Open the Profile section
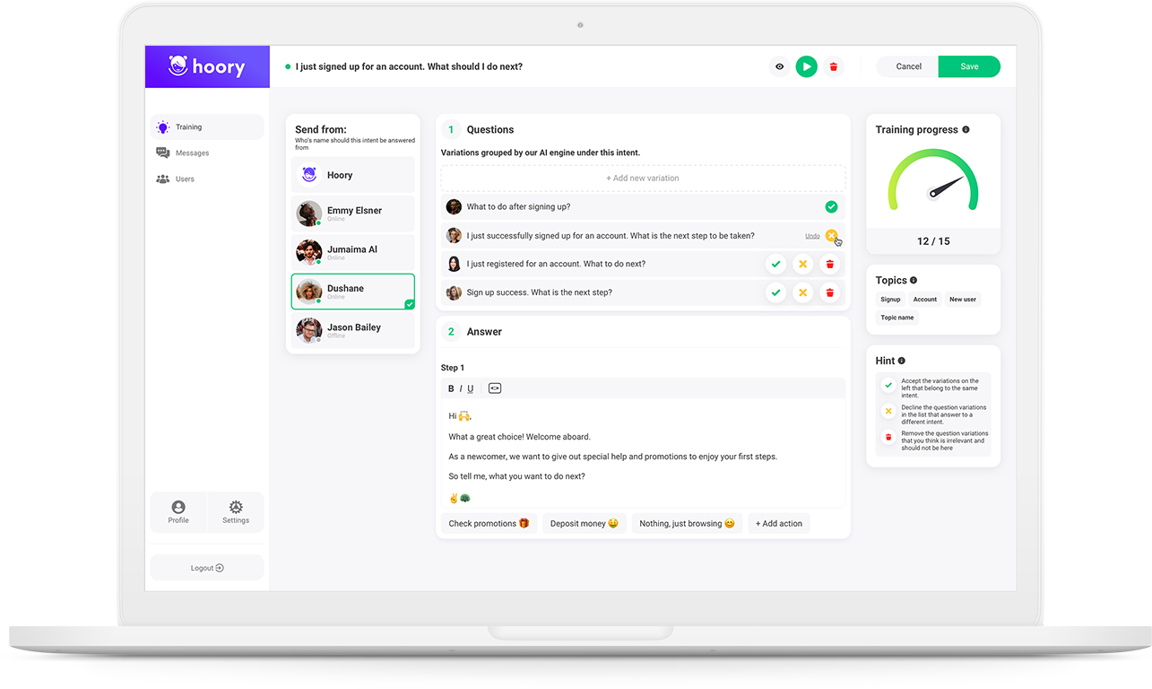Viewport: 1152px width, 689px height. pos(178,511)
